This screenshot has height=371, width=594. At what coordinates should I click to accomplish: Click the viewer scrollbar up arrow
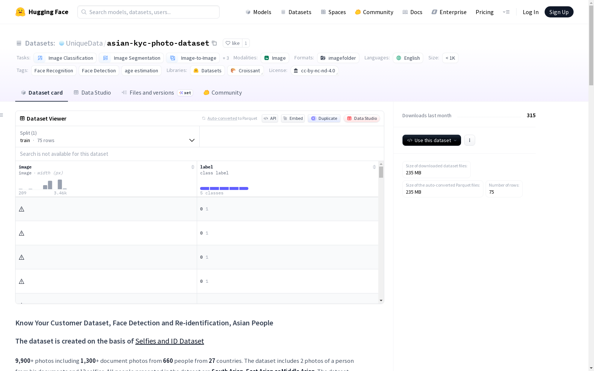pyautogui.click(x=381, y=164)
